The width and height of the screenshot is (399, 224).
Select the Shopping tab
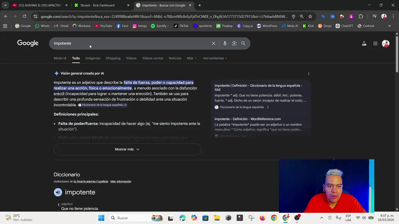[113, 58]
